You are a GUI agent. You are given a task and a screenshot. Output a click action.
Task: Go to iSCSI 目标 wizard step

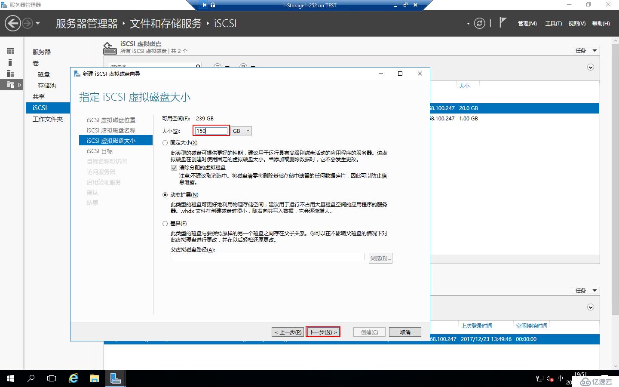pos(100,151)
